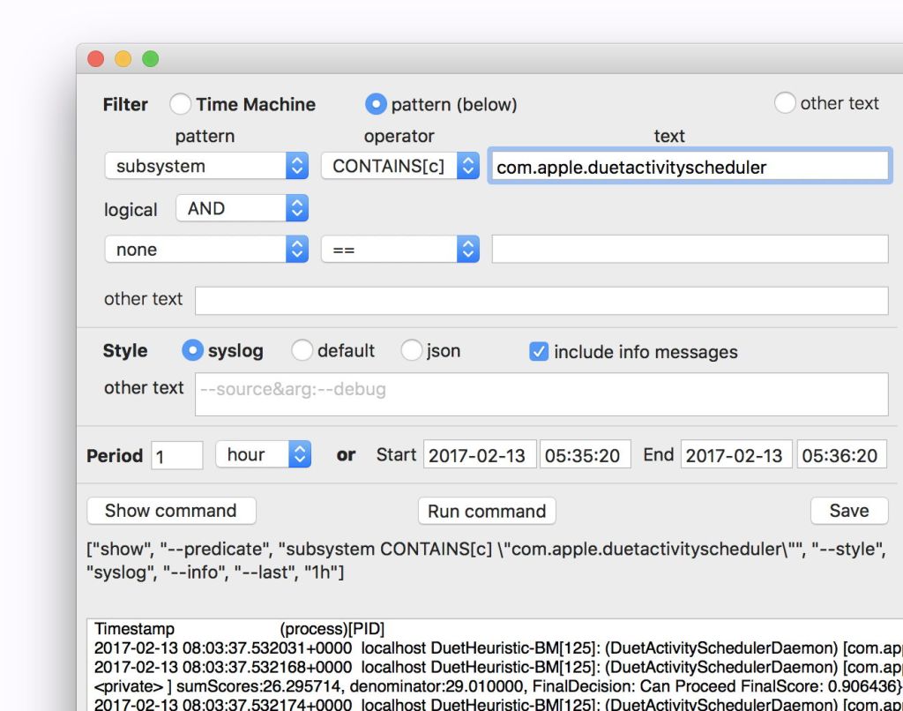Open the hour period unit dropdown
This screenshot has height=711, width=903.
pos(263,455)
